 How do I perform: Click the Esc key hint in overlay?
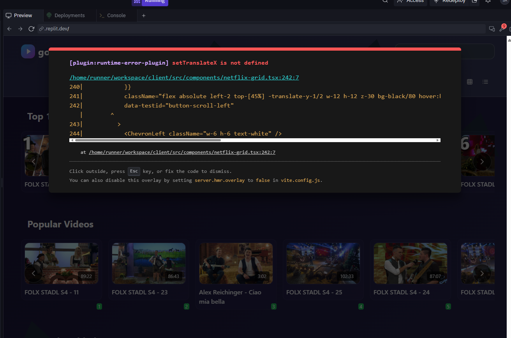pyautogui.click(x=134, y=171)
